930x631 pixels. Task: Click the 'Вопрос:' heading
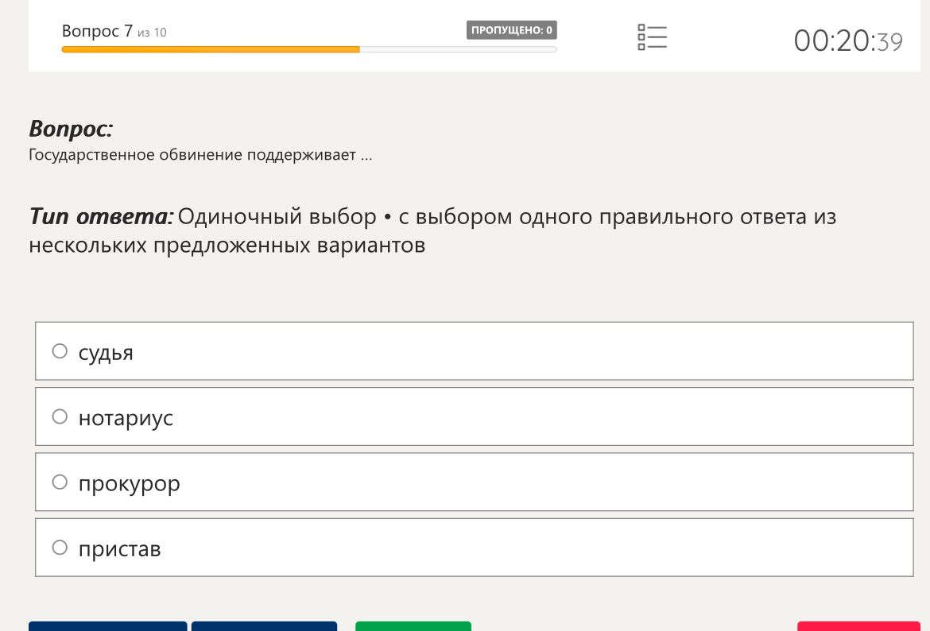tap(71, 129)
